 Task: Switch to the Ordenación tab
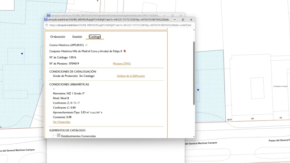[x=58, y=37]
